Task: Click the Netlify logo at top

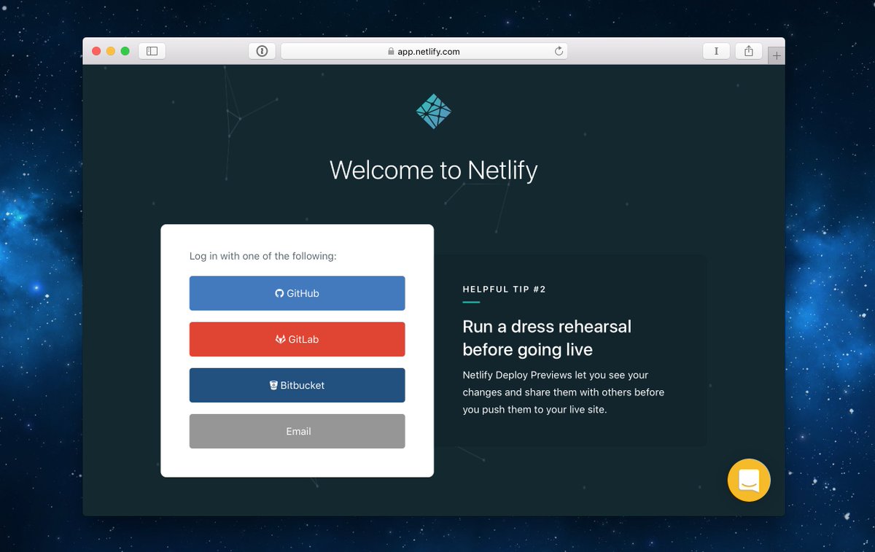Action: [434, 112]
